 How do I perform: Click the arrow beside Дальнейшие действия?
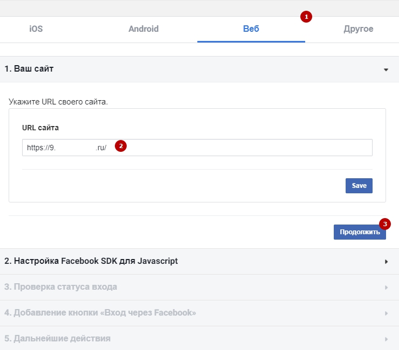tap(386, 339)
